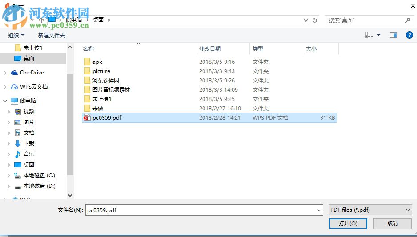Click the 音乐 music note icon
417x237 pixels.
coord(17,154)
